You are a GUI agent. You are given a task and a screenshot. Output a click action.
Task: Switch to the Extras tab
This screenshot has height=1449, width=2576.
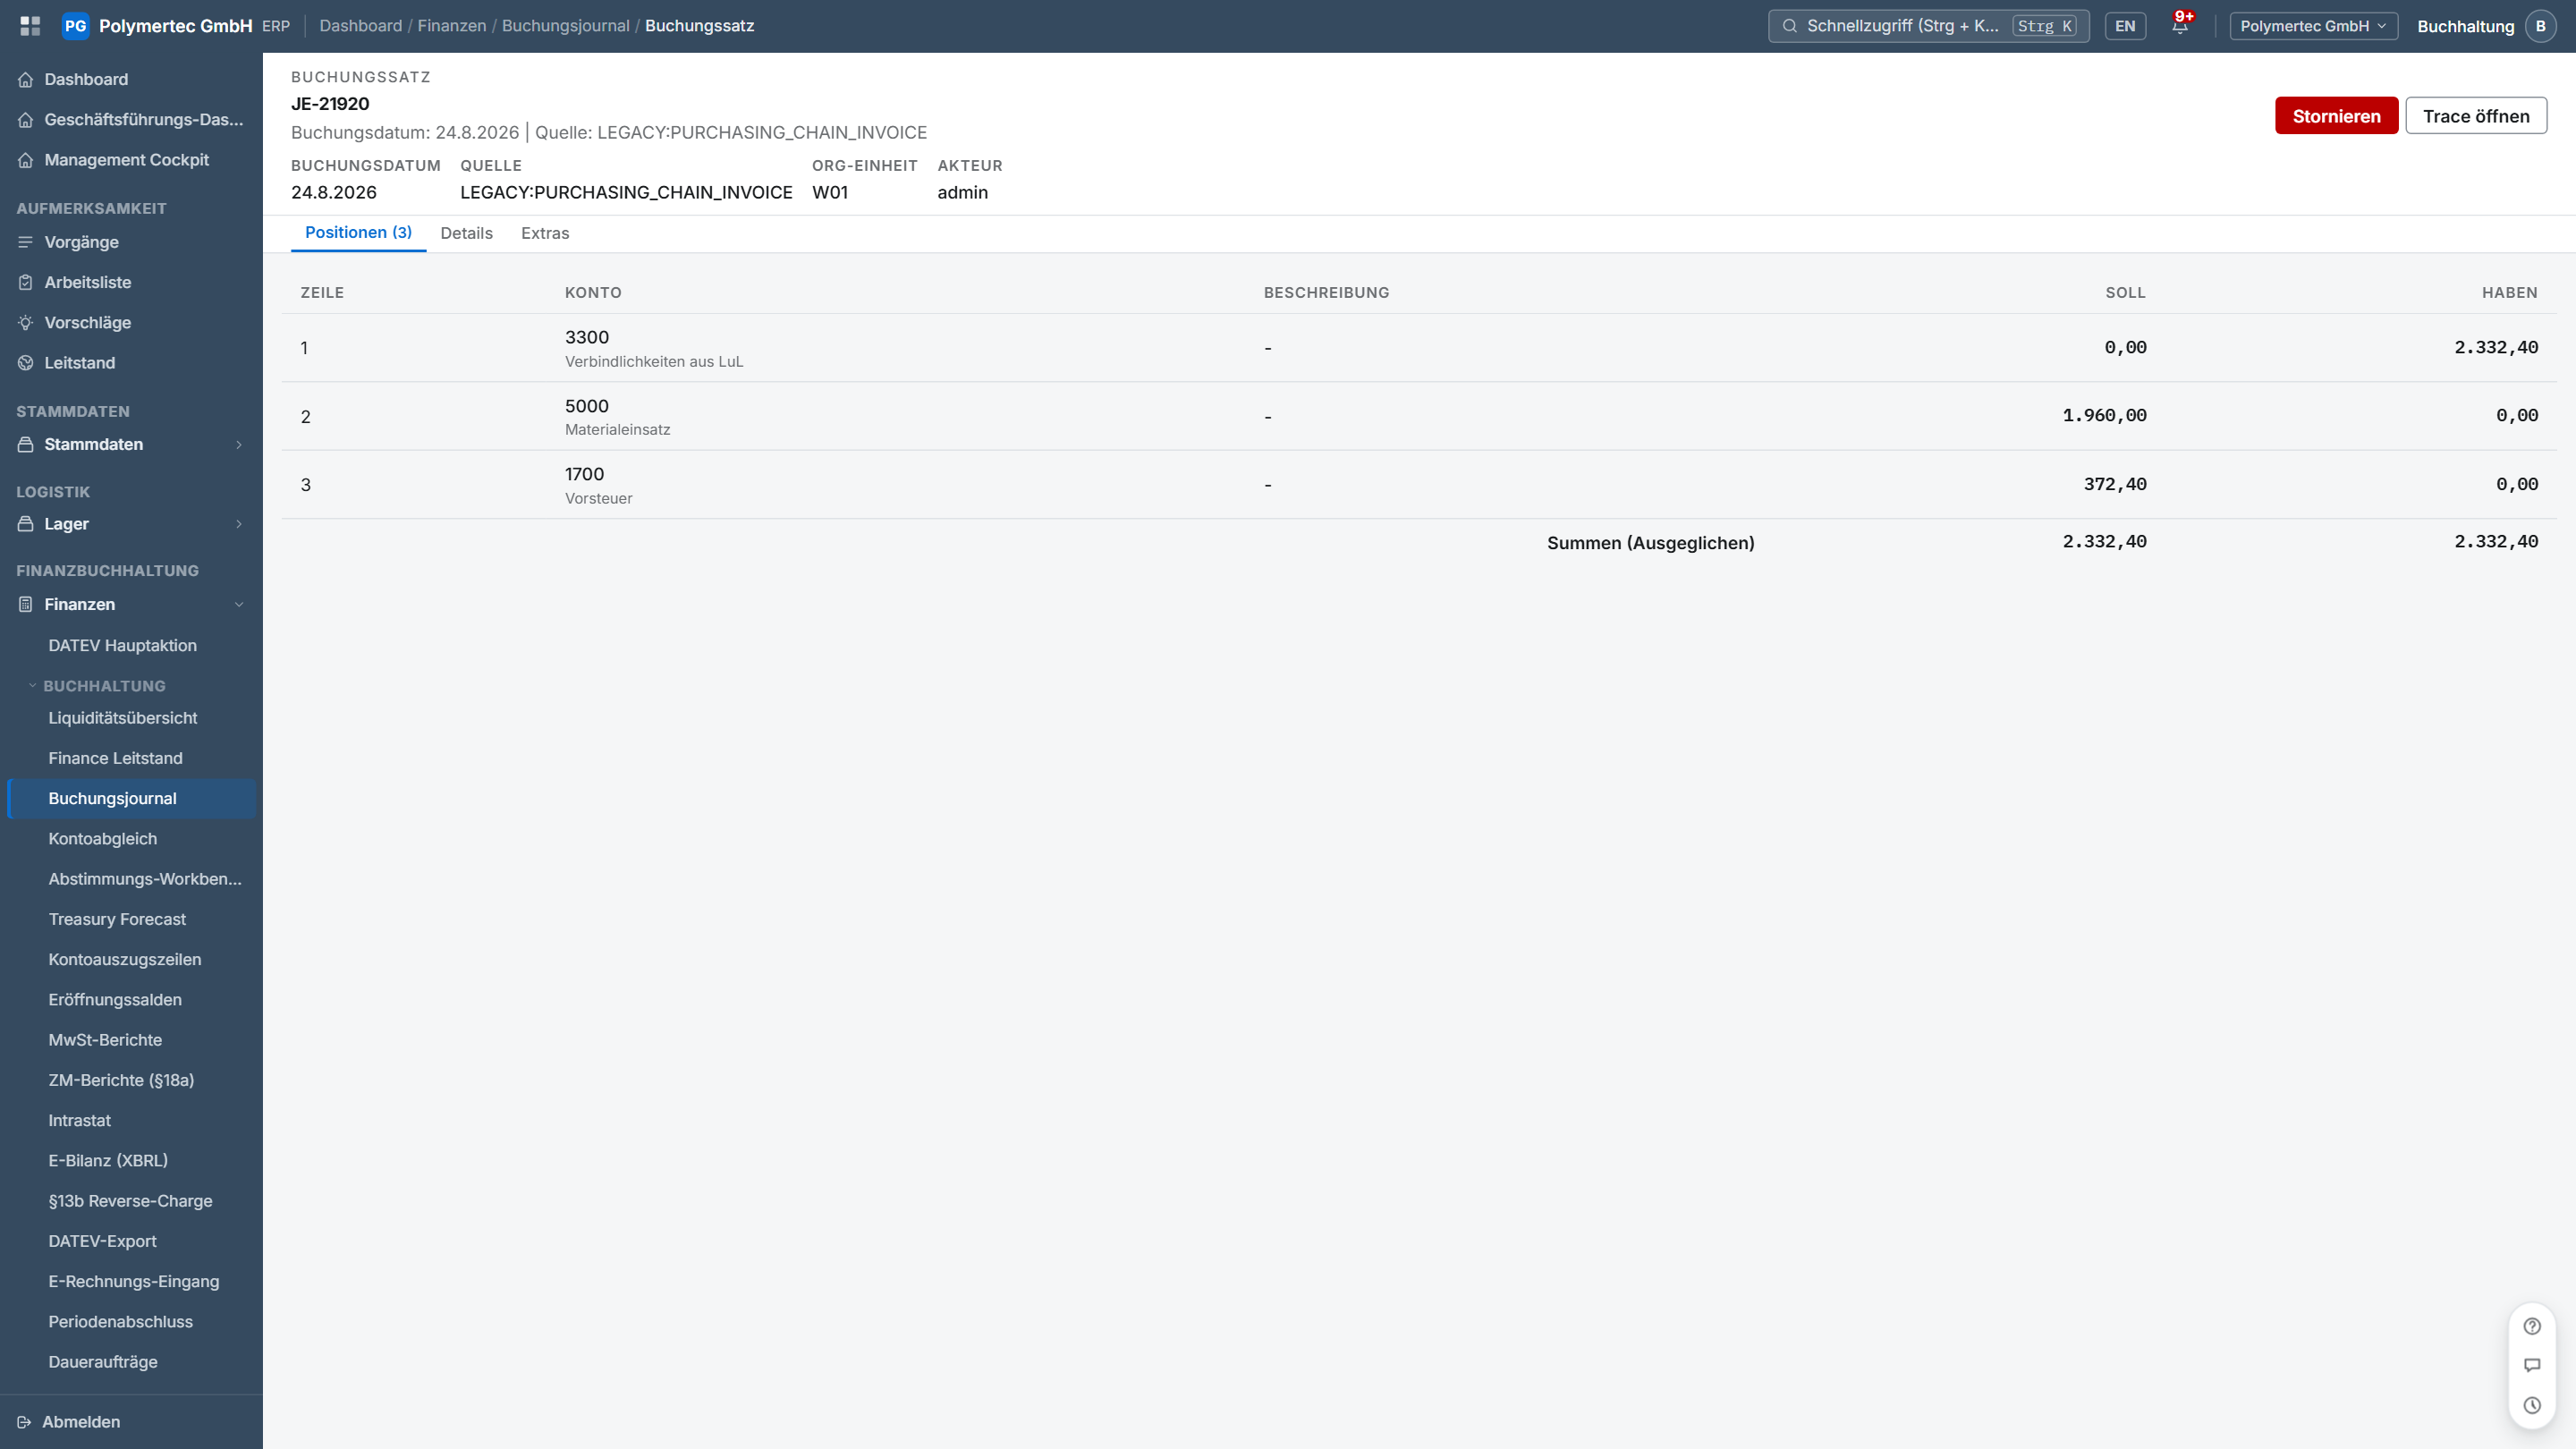[545, 233]
